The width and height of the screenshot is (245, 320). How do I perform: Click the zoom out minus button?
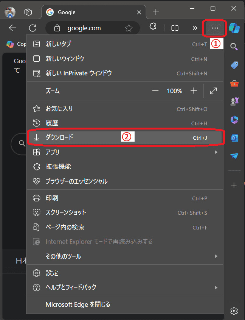(x=155, y=91)
